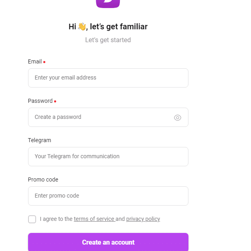This screenshot has height=251, width=251.
Task: Open the terms of service link
Action: point(95,219)
